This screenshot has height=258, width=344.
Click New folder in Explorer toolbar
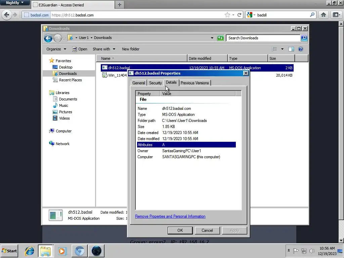point(131,49)
